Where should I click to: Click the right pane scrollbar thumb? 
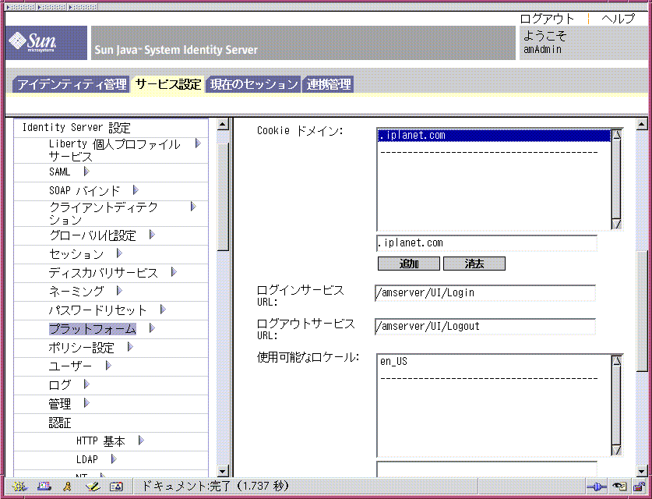pos(642,311)
